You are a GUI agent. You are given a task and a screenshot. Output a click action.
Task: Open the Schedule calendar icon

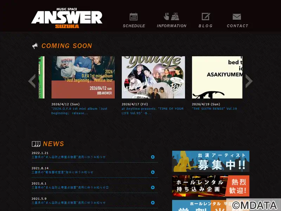pos(133,17)
